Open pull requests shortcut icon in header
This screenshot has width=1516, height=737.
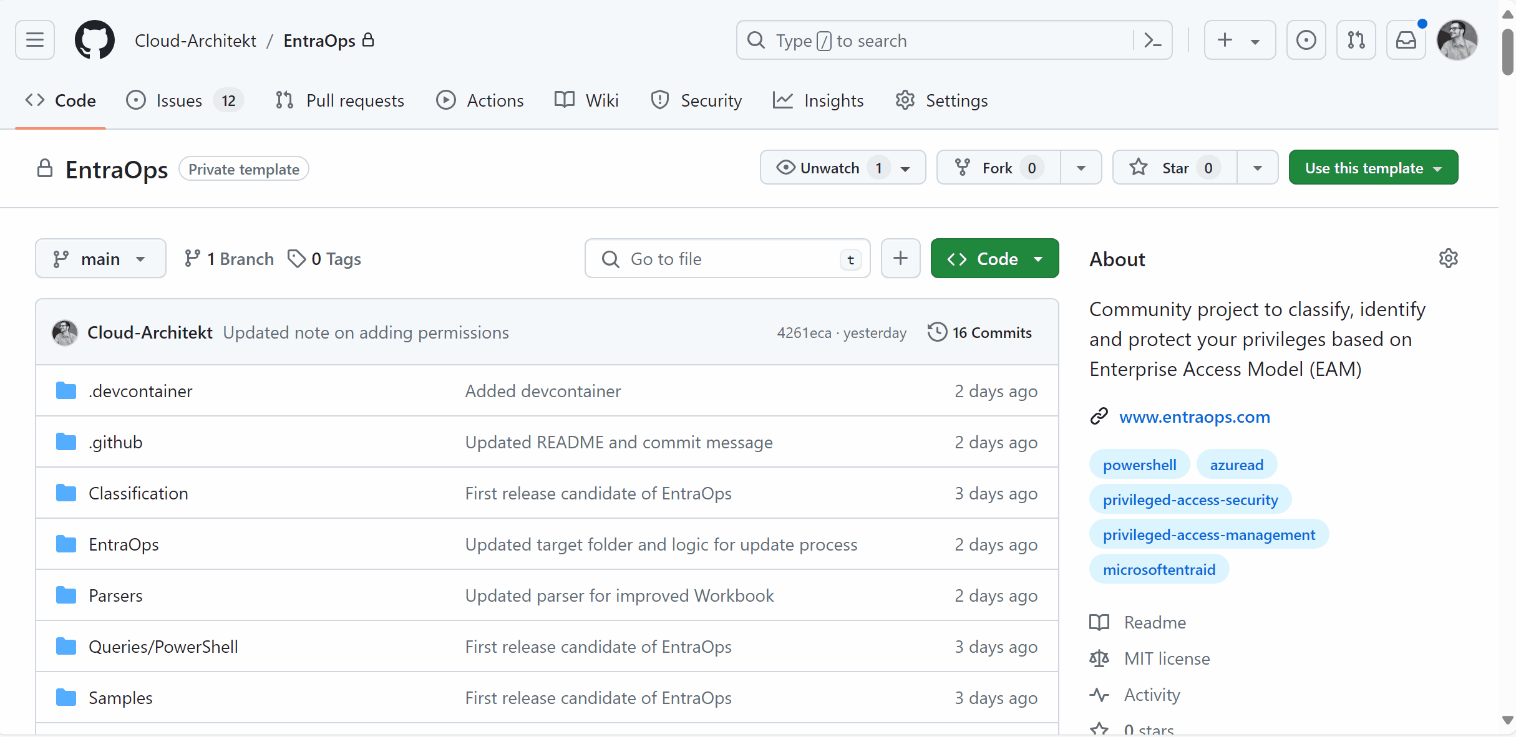click(1356, 41)
